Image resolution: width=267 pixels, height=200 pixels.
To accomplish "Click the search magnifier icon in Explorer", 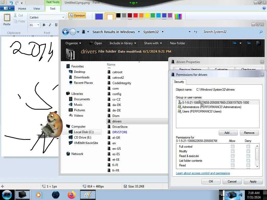I will click(x=261, y=32).
